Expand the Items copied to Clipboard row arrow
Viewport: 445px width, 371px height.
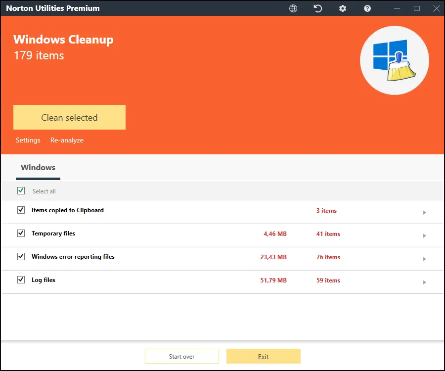tap(425, 213)
